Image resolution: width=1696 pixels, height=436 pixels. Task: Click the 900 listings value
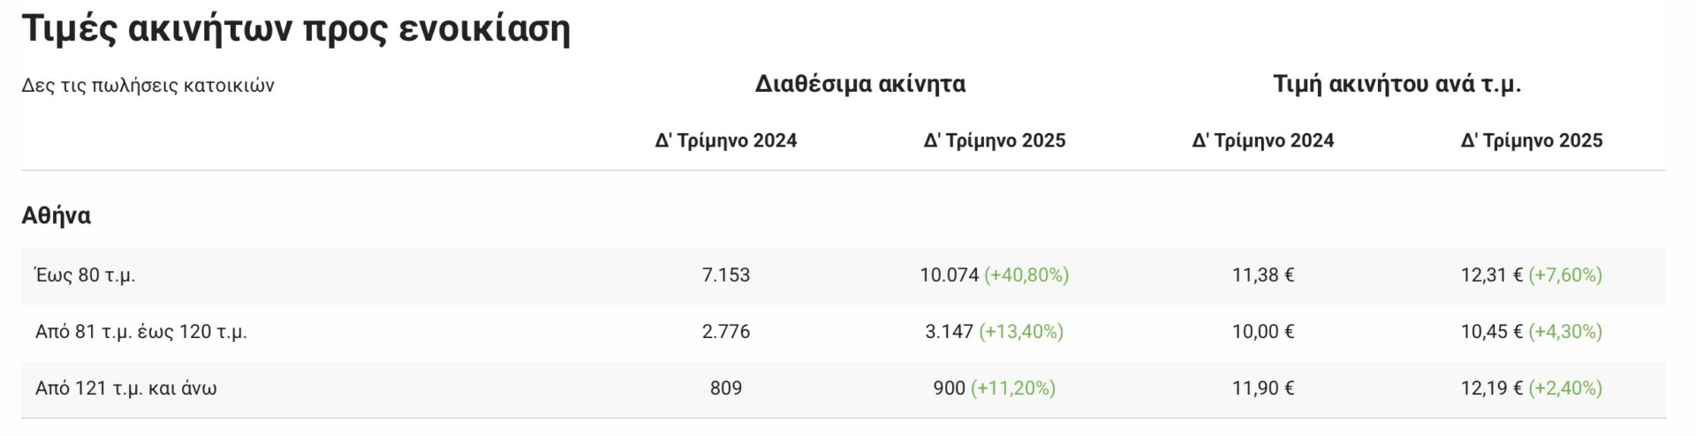click(x=949, y=388)
